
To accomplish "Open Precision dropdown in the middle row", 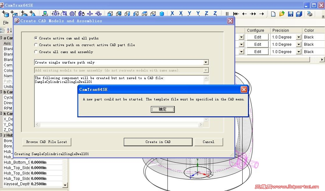I will [299, 44].
